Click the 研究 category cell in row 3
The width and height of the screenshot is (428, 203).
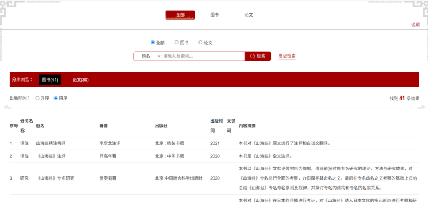pyautogui.click(x=25, y=178)
